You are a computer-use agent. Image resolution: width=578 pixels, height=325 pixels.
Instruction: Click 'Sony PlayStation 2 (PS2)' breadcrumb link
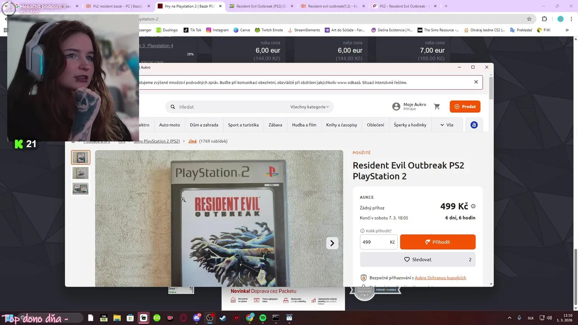click(x=157, y=141)
